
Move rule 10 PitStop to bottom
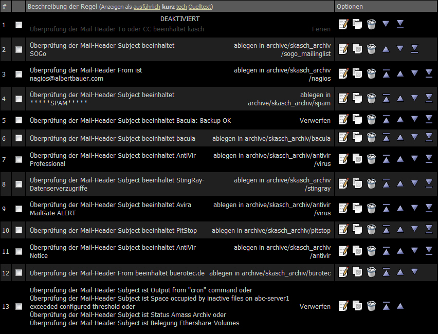429,230
